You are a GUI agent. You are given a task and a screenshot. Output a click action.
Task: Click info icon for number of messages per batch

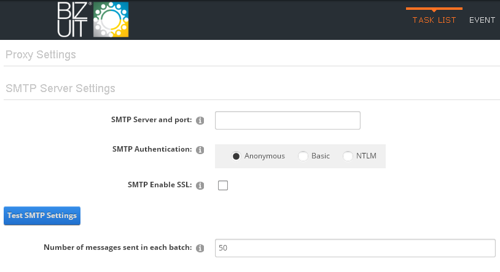200,248
